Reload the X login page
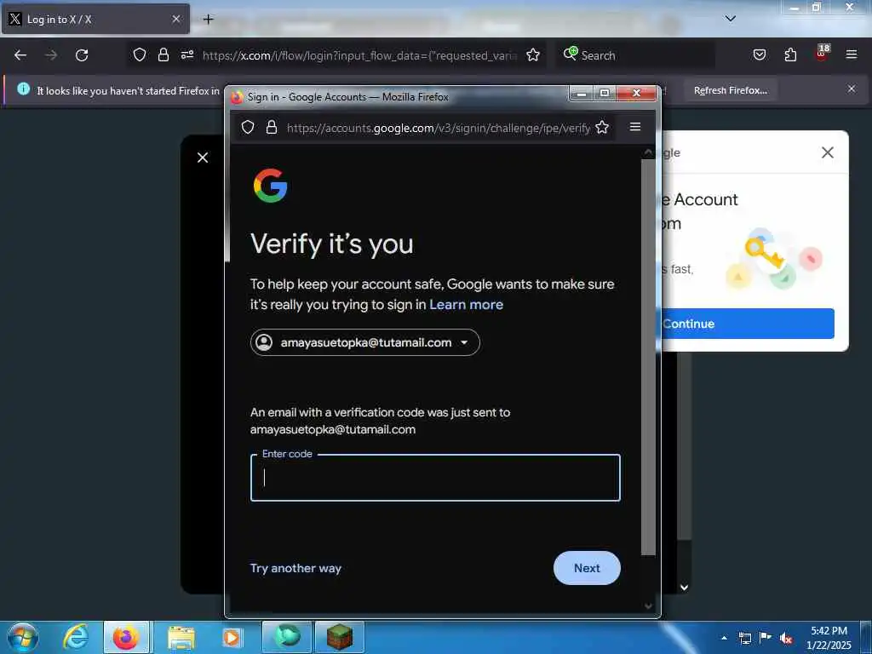Image resolution: width=872 pixels, height=654 pixels. point(82,55)
